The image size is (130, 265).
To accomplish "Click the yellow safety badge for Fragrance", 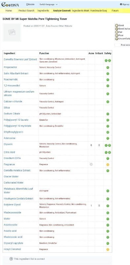I will [108, 165].
